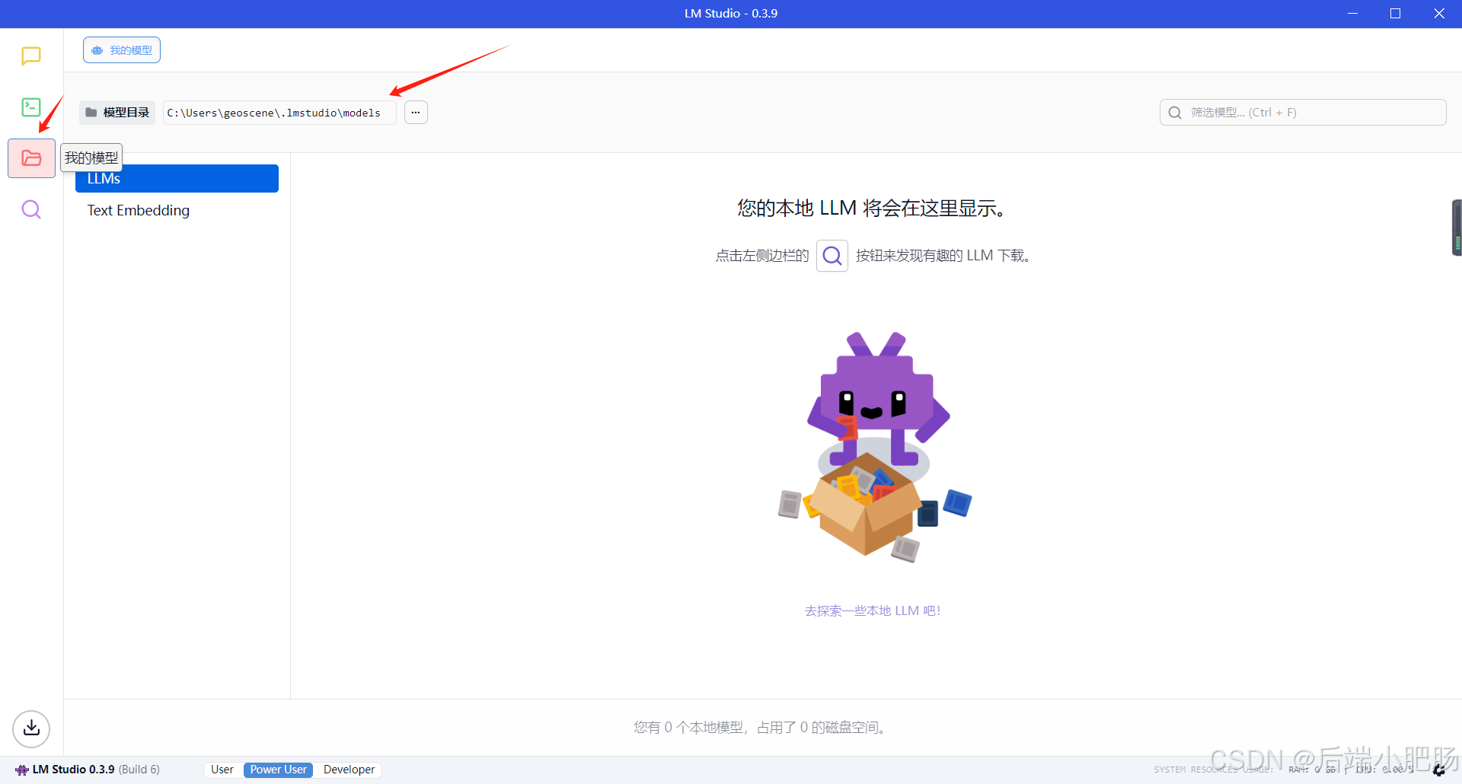Open the Developer terminal sidebar icon
The height and width of the screenshot is (784, 1462).
click(x=31, y=107)
